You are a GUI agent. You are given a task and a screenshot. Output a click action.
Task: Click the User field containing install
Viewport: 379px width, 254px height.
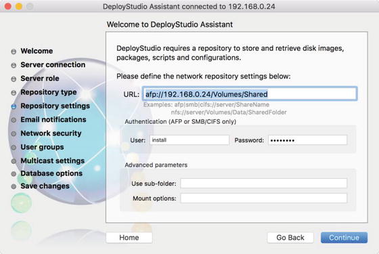(189, 140)
